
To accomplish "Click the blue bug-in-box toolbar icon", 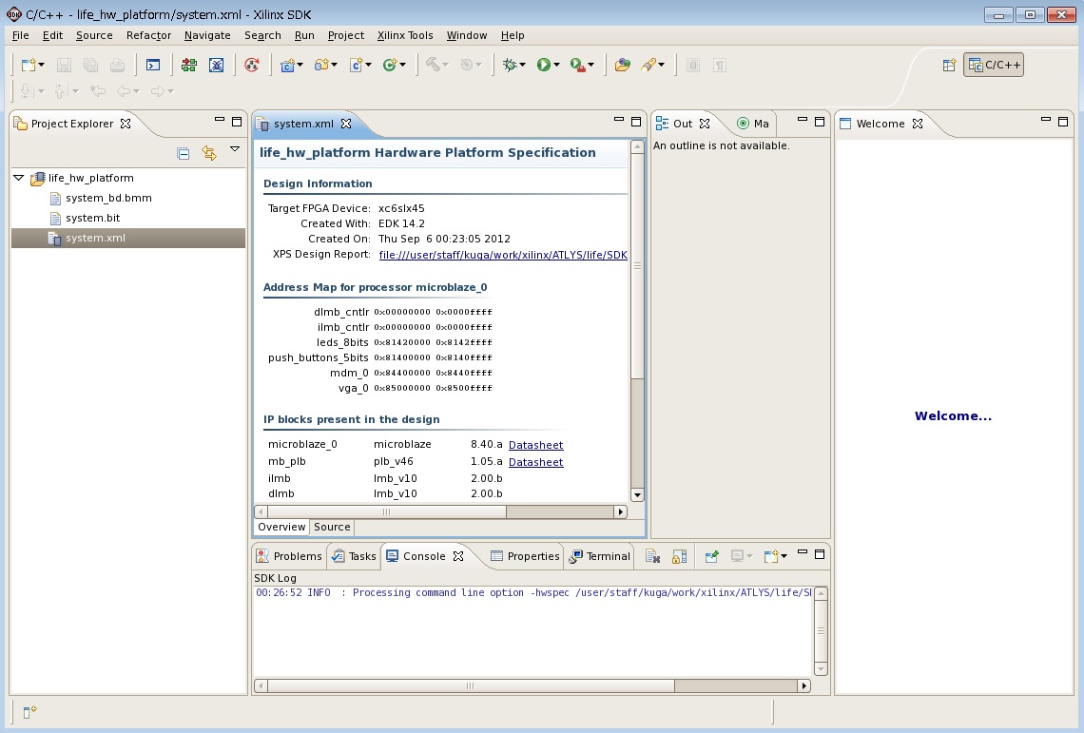I will [x=217, y=65].
